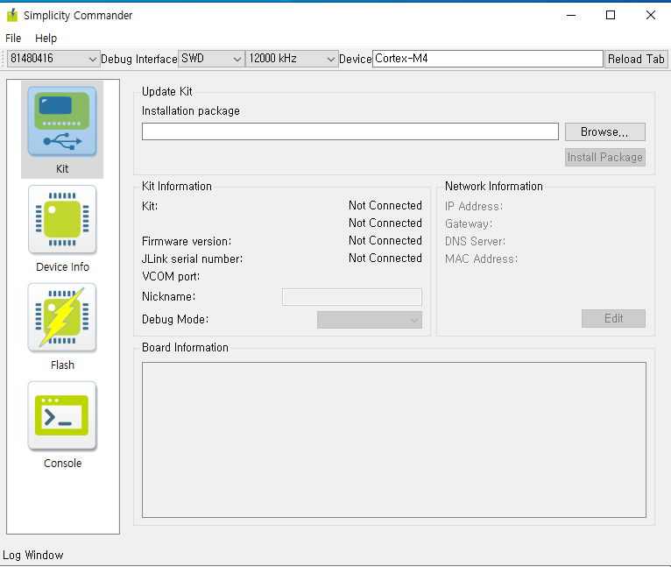Click the Edit button in Network Information
The width and height of the screenshot is (671, 567).
613,319
